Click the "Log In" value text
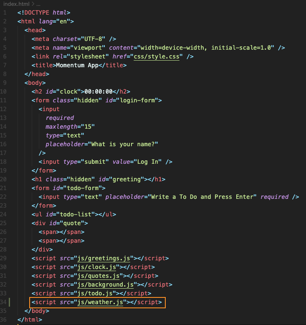Viewport: 306px width, 325px height. (148, 162)
